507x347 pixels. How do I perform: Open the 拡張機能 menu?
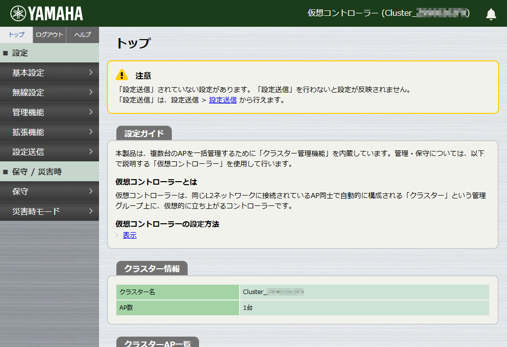[x=50, y=132]
